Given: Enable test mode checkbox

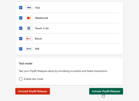Looking at the screenshot, I should tap(21, 79).
